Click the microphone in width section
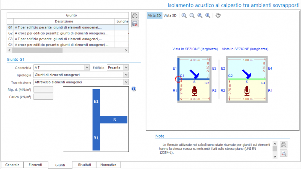 195,91
